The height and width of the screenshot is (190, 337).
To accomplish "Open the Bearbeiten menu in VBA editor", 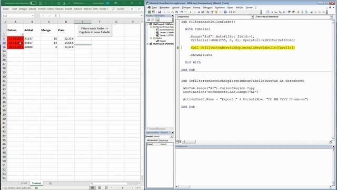I will pyautogui.click(x=164, y=7).
